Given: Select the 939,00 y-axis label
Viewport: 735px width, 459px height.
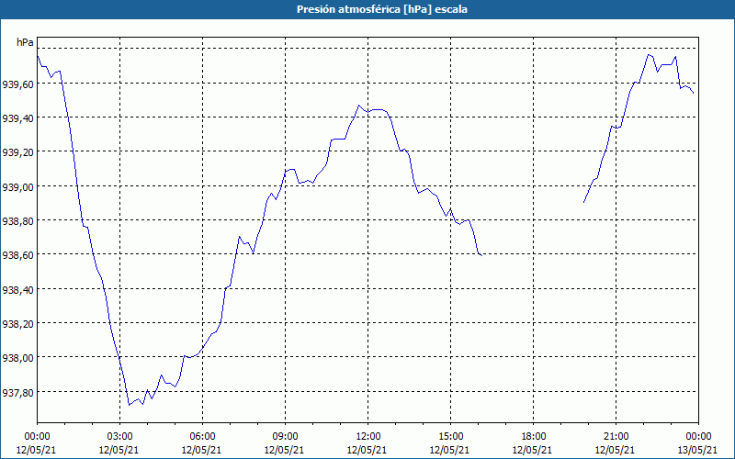Looking at the screenshot, I should coord(17,186).
